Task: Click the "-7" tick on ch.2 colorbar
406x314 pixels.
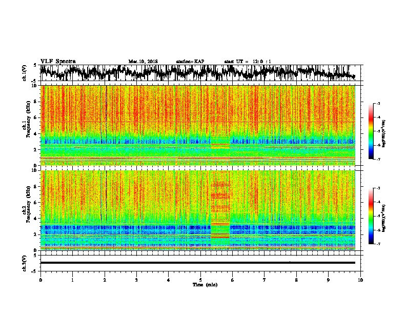Action: [378, 244]
